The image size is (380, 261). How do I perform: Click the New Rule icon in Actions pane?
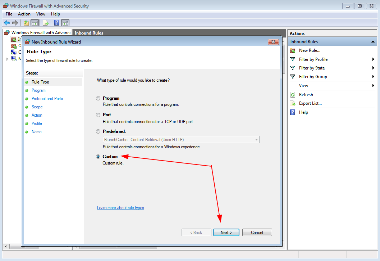[x=293, y=50]
